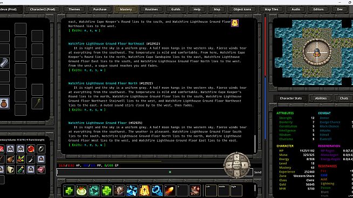Trigger the brown armor ability in hotbar slot 5
The image size is (353, 198).
tap(119, 190)
